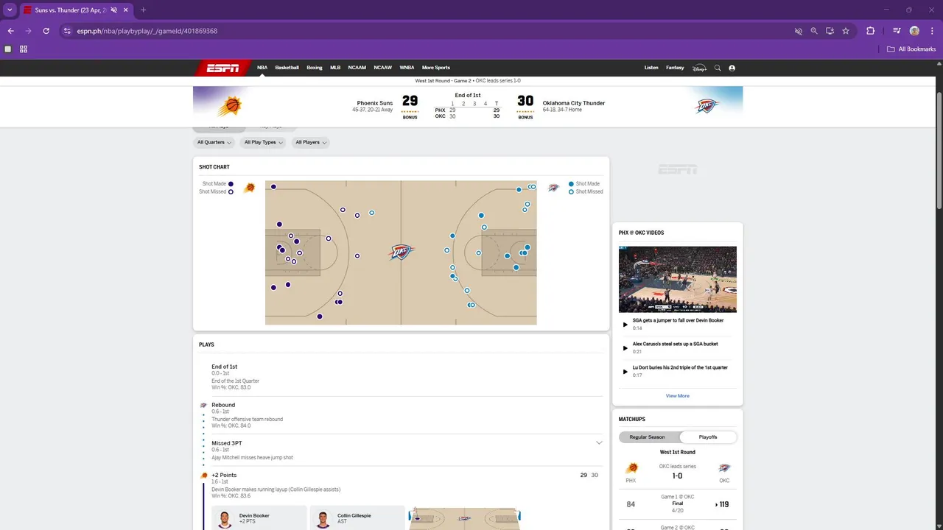
Task: Switch matchups to Regular Season
Action: pos(647,437)
